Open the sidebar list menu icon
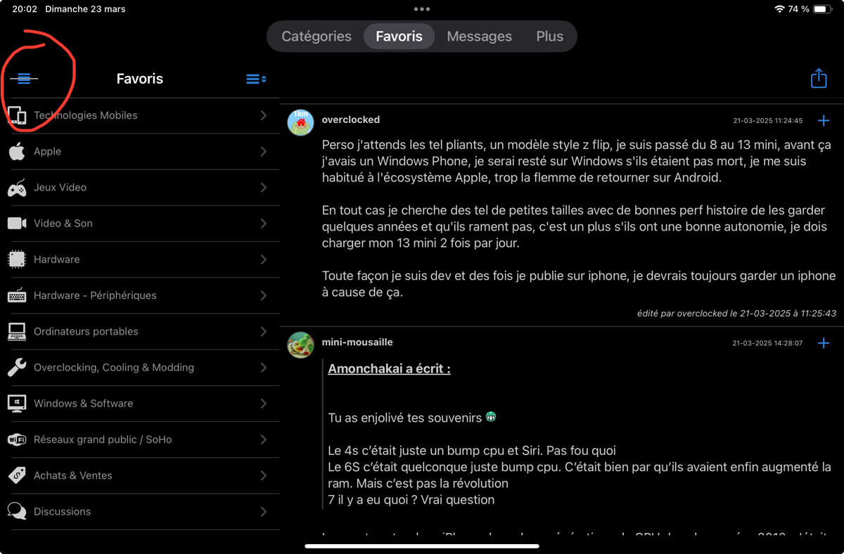844x554 pixels. click(24, 79)
